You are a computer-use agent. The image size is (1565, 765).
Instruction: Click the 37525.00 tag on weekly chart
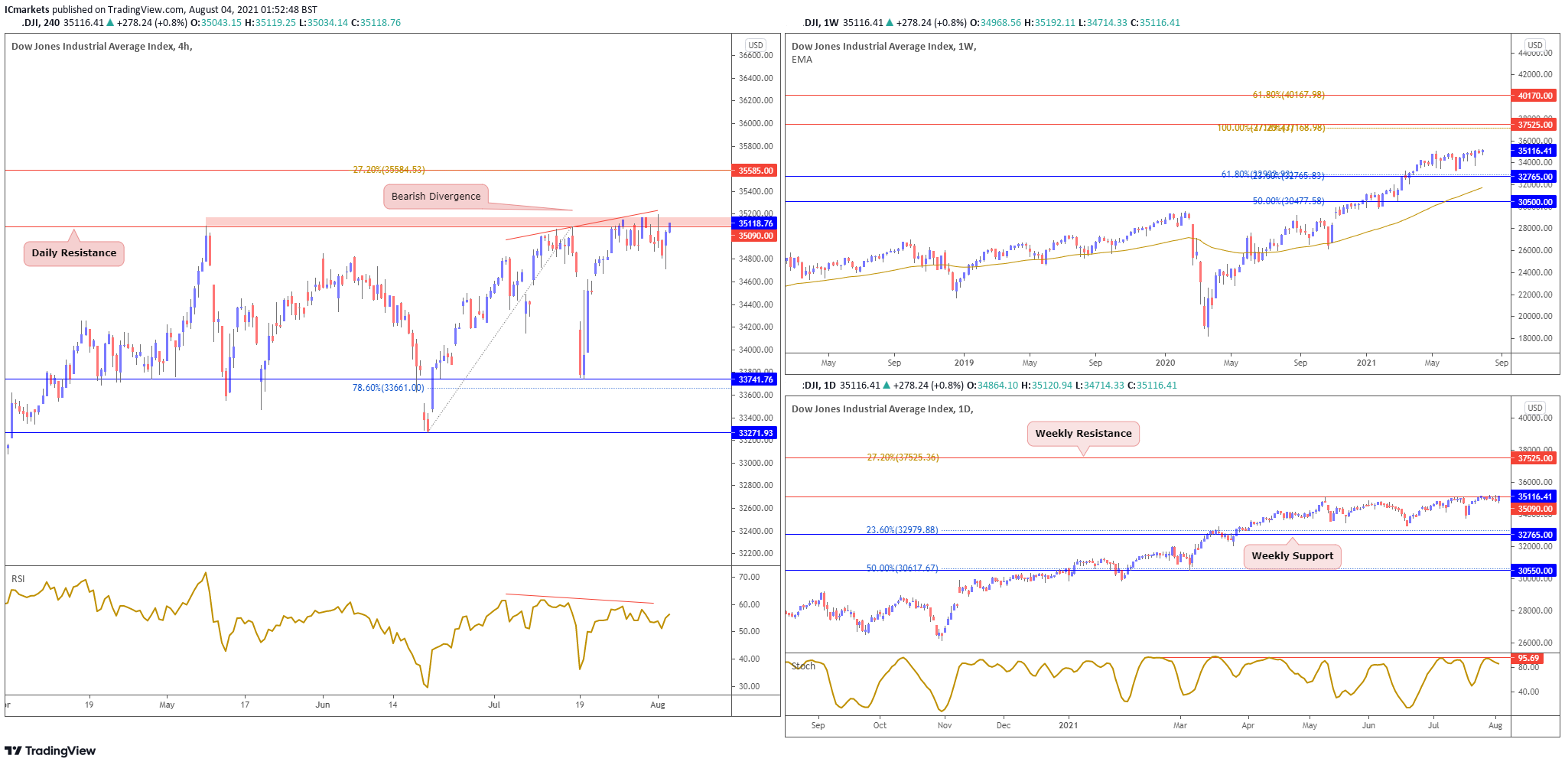1535,125
